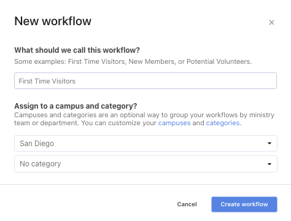Cancel the new workflow
This screenshot has height=221, width=291.
(187, 204)
